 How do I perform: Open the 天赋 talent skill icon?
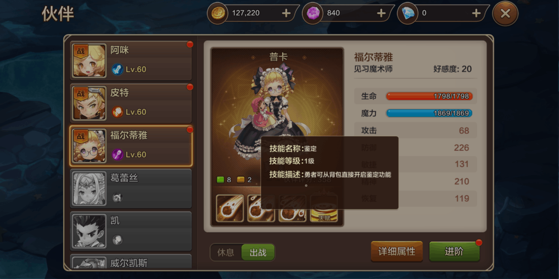324,208
